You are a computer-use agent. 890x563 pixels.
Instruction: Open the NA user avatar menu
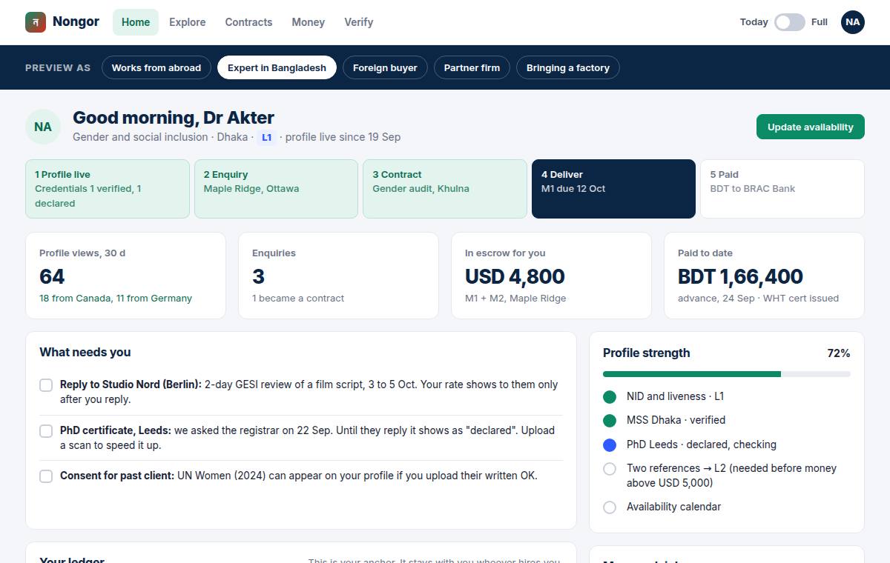pyautogui.click(x=853, y=22)
